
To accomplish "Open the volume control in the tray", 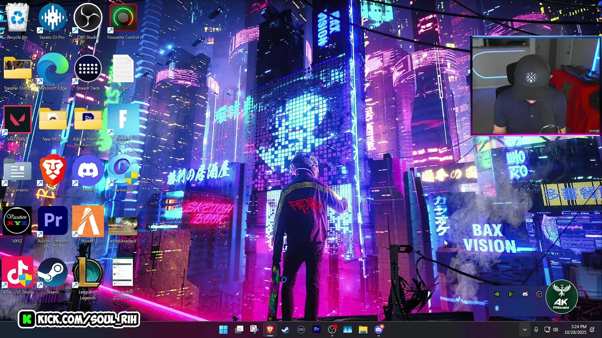I will [x=555, y=330].
